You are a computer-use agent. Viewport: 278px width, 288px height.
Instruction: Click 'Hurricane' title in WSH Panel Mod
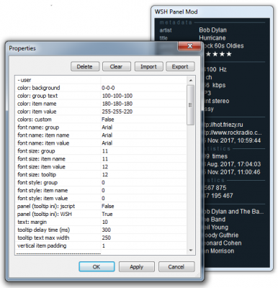pyautogui.click(x=212, y=38)
